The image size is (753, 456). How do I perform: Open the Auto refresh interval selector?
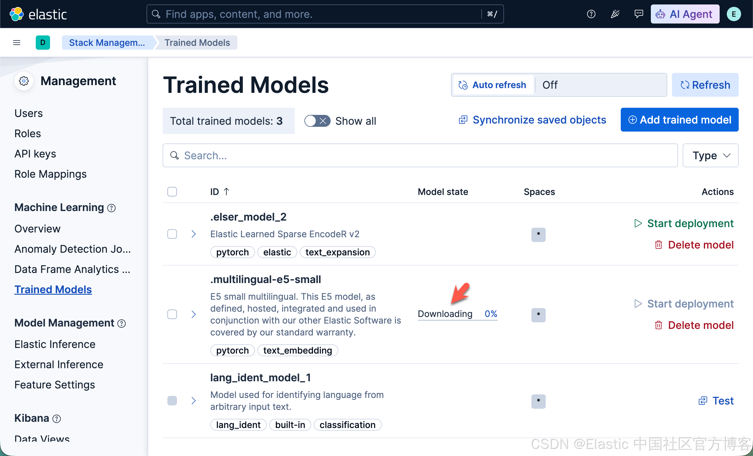click(601, 85)
